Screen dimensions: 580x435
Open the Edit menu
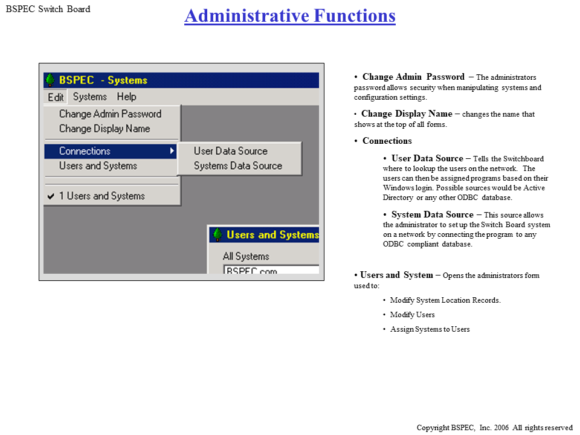[x=56, y=97]
